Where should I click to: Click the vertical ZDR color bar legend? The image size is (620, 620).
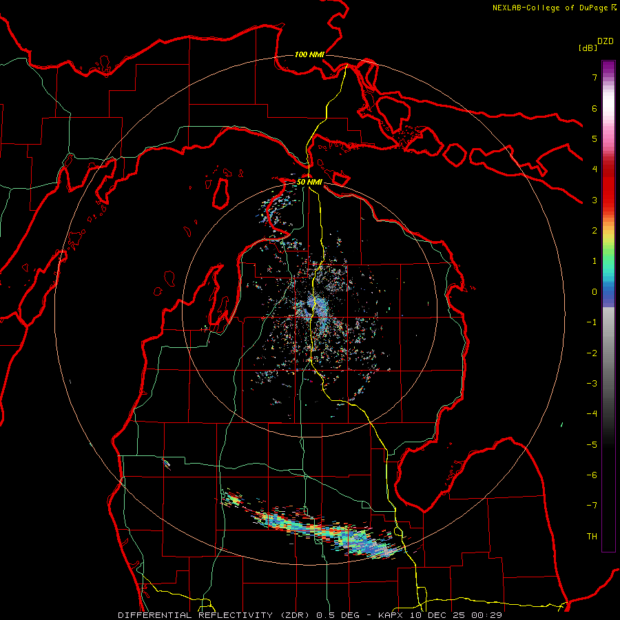click(608, 306)
